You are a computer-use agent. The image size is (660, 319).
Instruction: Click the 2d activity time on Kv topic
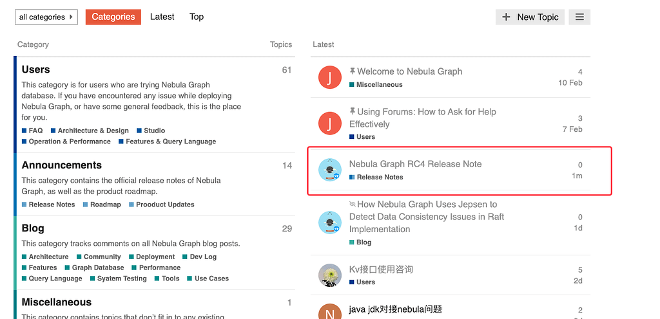tap(578, 280)
